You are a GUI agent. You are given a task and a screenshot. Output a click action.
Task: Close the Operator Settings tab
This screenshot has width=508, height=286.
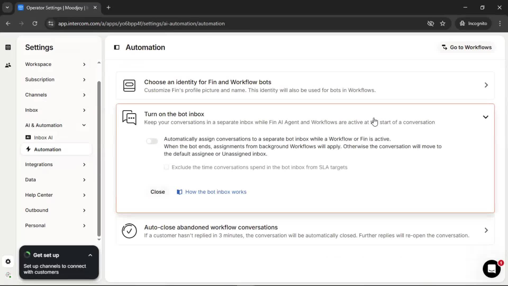(x=95, y=7)
